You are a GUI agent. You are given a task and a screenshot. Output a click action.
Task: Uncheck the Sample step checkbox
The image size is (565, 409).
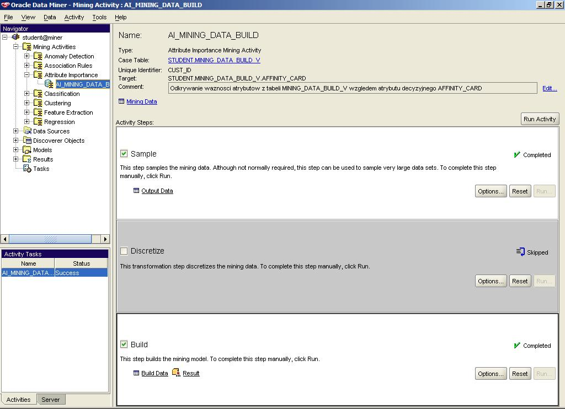pyautogui.click(x=124, y=154)
